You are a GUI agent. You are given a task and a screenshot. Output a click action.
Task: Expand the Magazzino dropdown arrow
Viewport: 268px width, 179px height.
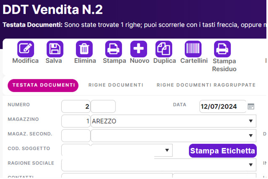coord(251,121)
